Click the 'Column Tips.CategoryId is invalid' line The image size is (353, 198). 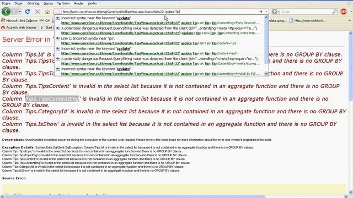(174, 114)
